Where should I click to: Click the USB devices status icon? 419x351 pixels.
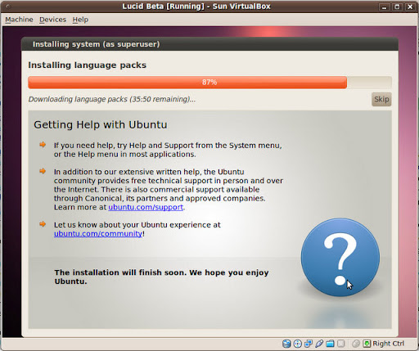(319, 344)
